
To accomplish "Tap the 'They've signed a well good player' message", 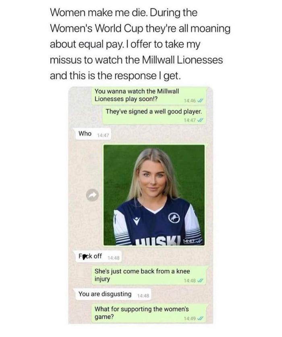I will 154,116.
